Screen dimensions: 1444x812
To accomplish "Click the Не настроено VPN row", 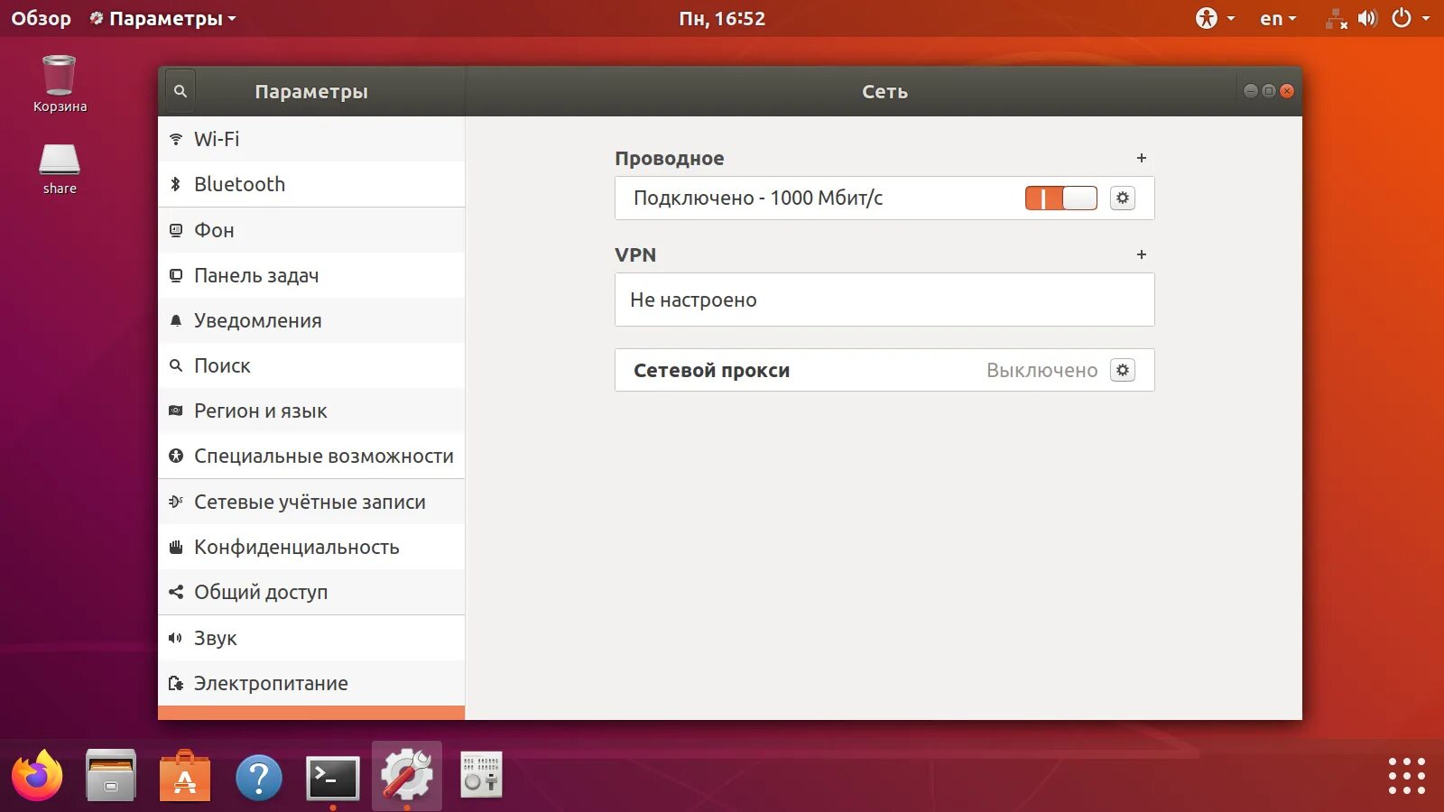I will 884,300.
